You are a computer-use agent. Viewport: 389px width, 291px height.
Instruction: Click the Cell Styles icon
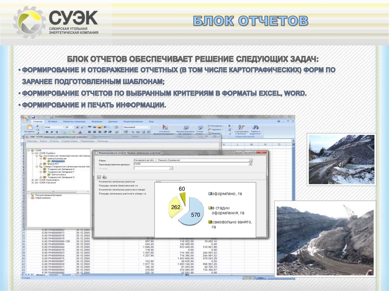pos(200,127)
